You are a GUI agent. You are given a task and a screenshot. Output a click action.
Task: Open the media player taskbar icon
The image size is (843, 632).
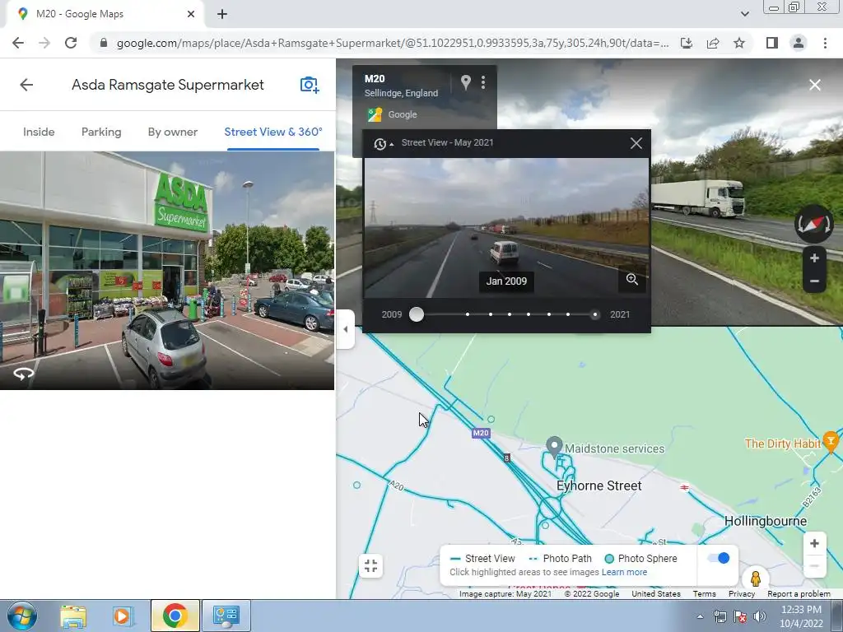122,616
